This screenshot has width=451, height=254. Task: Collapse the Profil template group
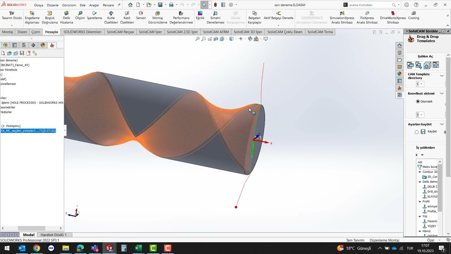[420, 201]
